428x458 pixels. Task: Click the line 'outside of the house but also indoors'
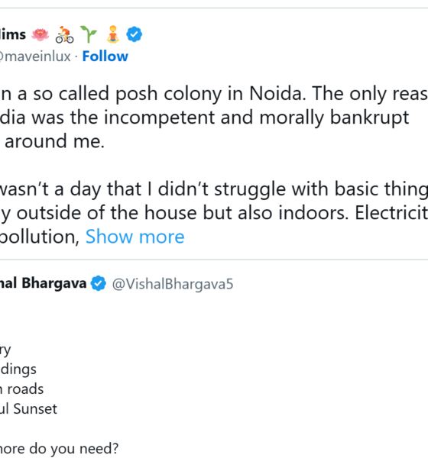(214, 213)
